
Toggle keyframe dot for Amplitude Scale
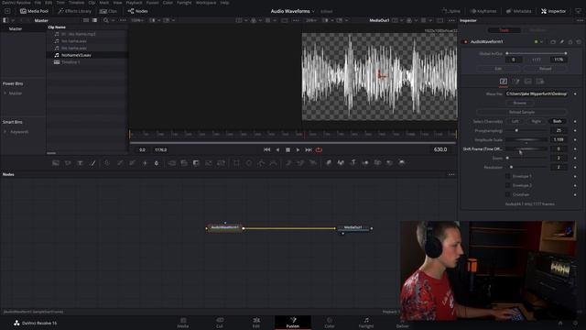tap(575, 140)
